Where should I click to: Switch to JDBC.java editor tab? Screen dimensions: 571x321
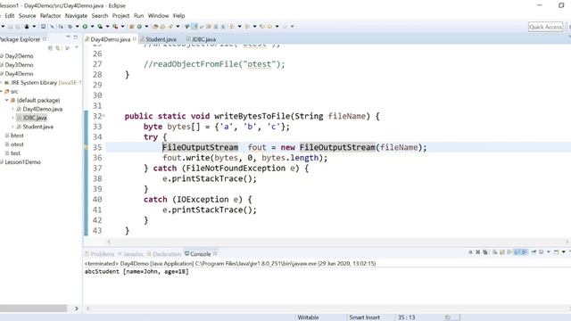point(203,39)
